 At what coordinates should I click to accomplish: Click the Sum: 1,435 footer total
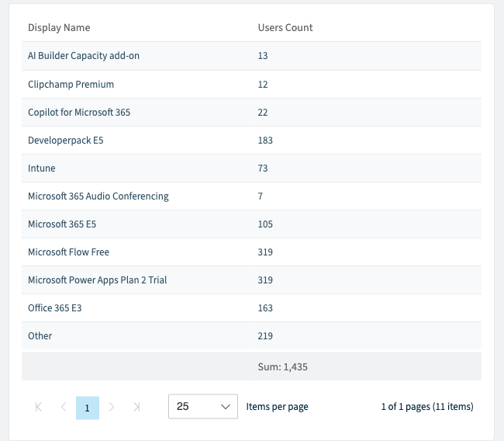tap(282, 367)
